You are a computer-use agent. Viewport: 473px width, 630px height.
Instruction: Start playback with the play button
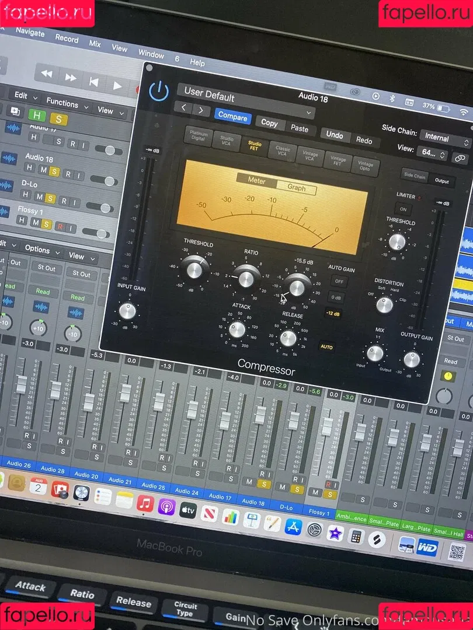(x=117, y=86)
